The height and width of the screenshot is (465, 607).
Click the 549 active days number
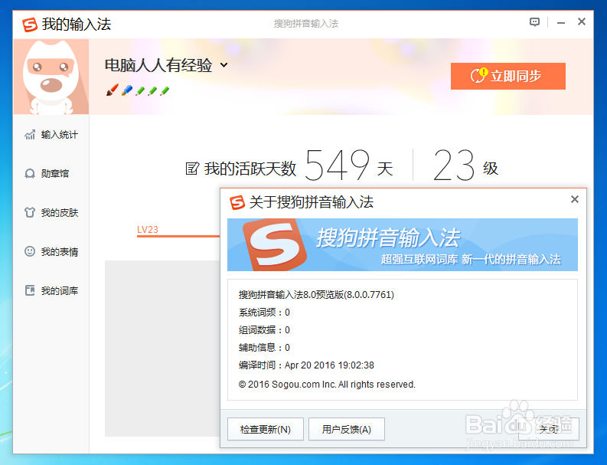pyautogui.click(x=337, y=165)
